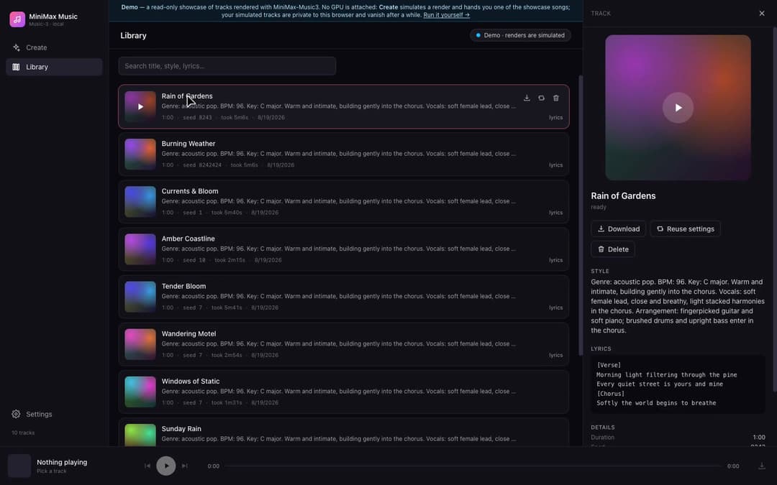Open the Library page
Screen dimensions: 777x485
pos(54,67)
